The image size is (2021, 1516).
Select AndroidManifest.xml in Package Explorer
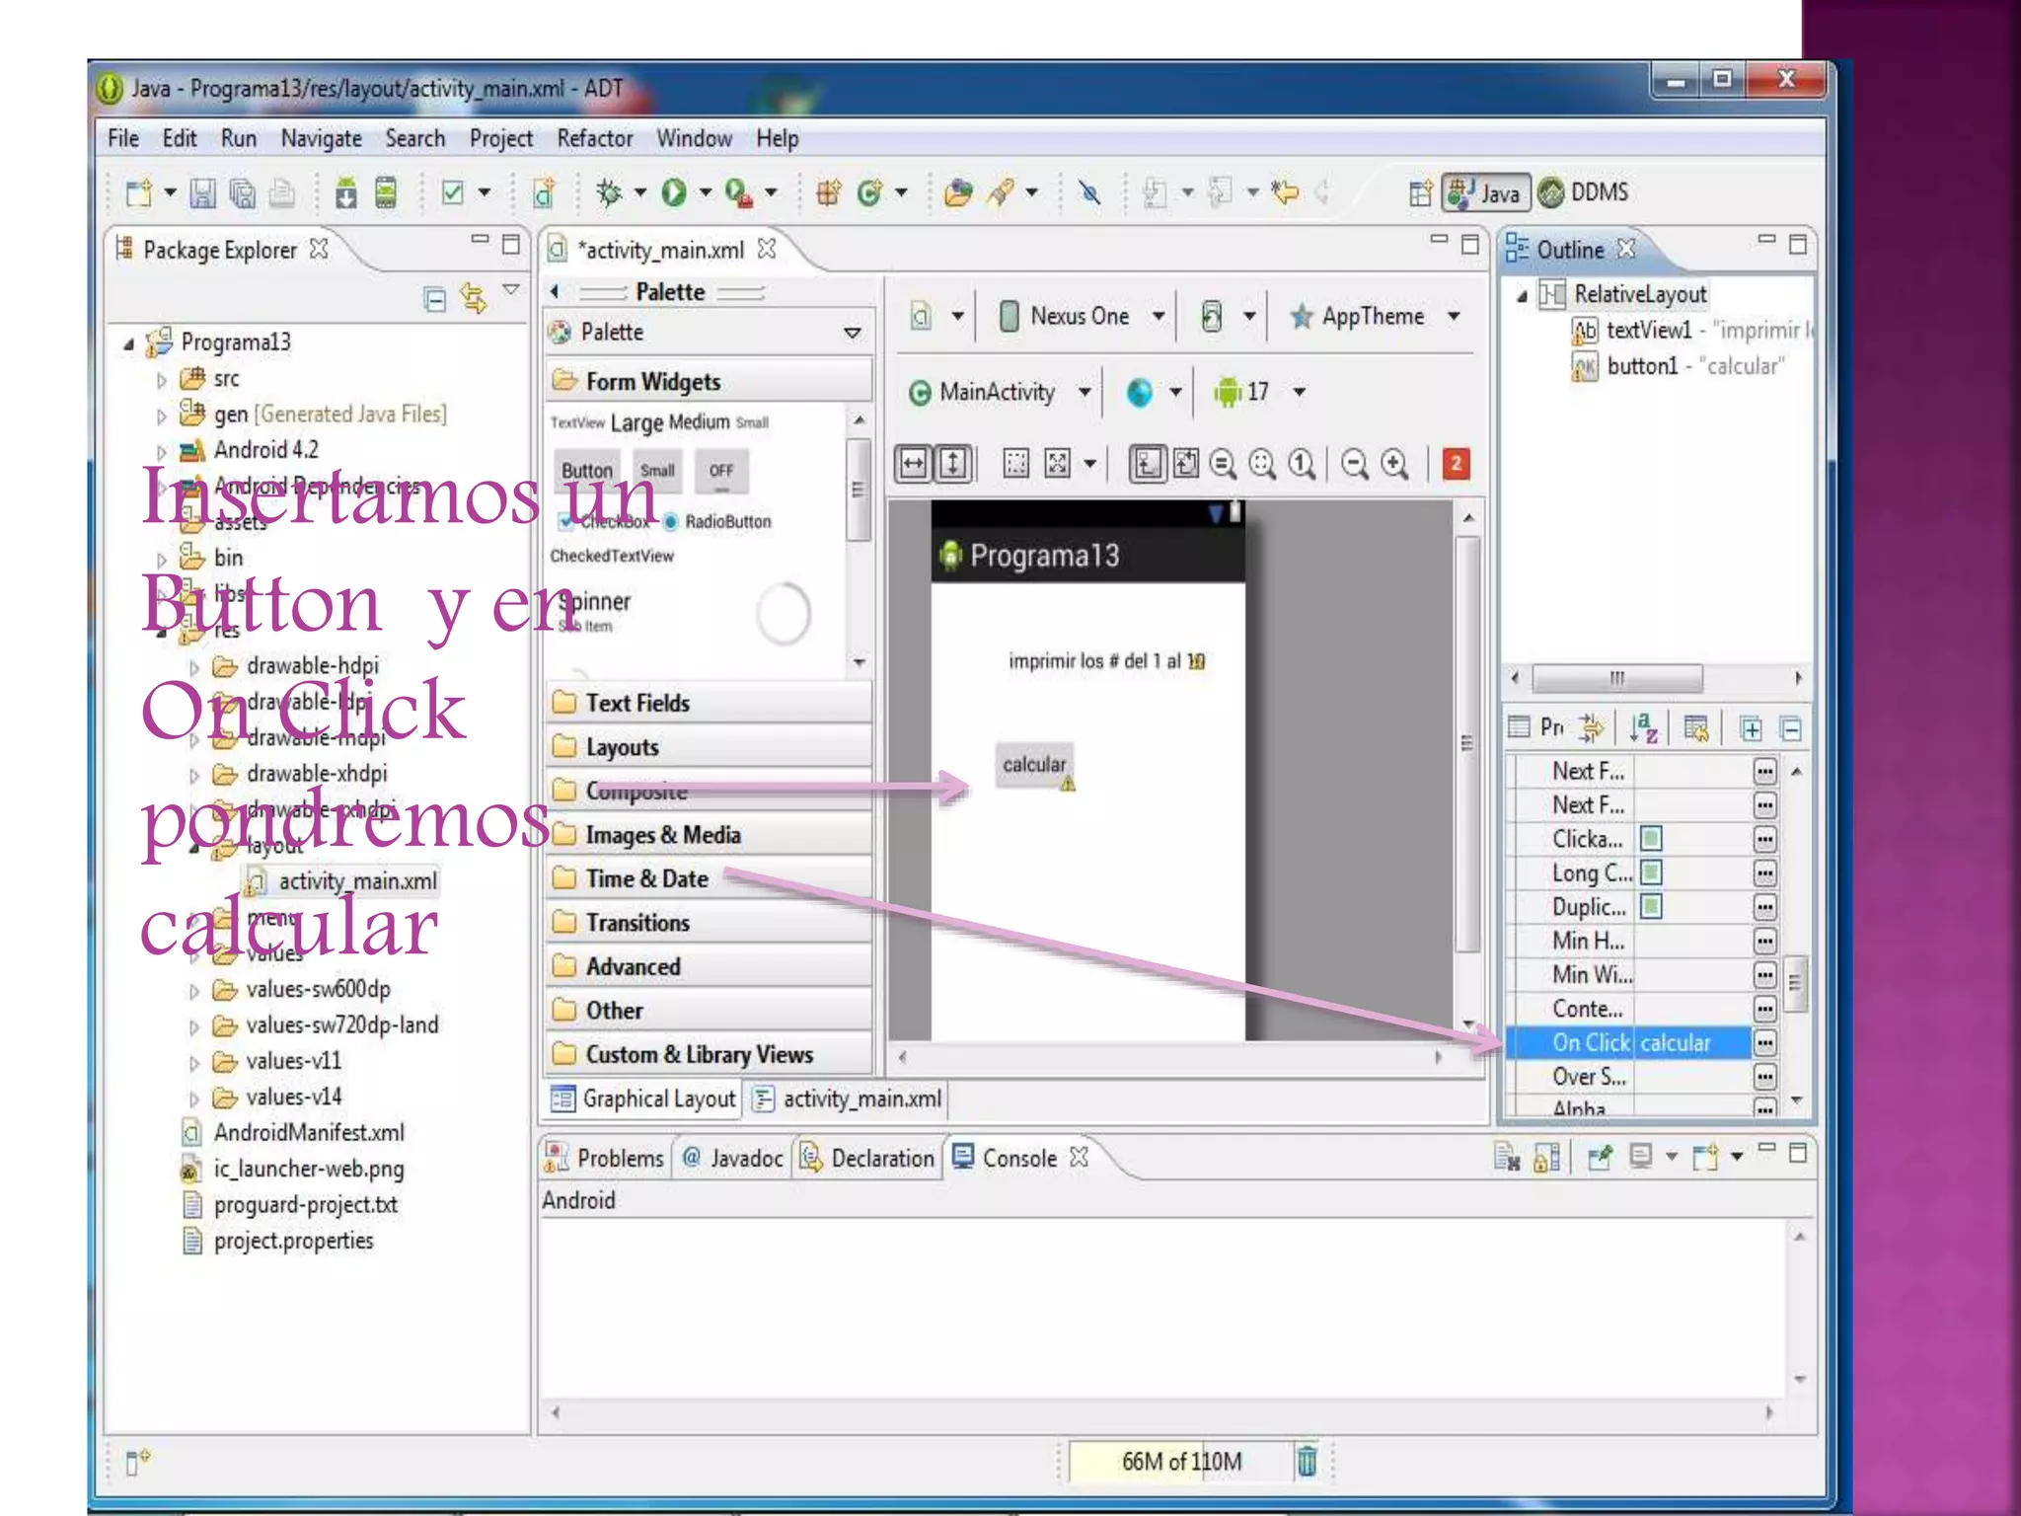pyautogui.click(x=294, y=1133)
